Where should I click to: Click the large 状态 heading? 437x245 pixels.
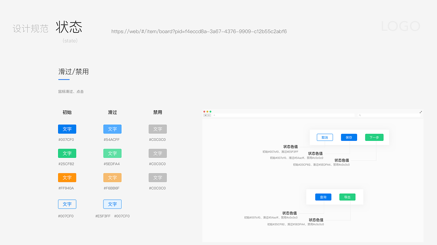click(x=69, y=27)
